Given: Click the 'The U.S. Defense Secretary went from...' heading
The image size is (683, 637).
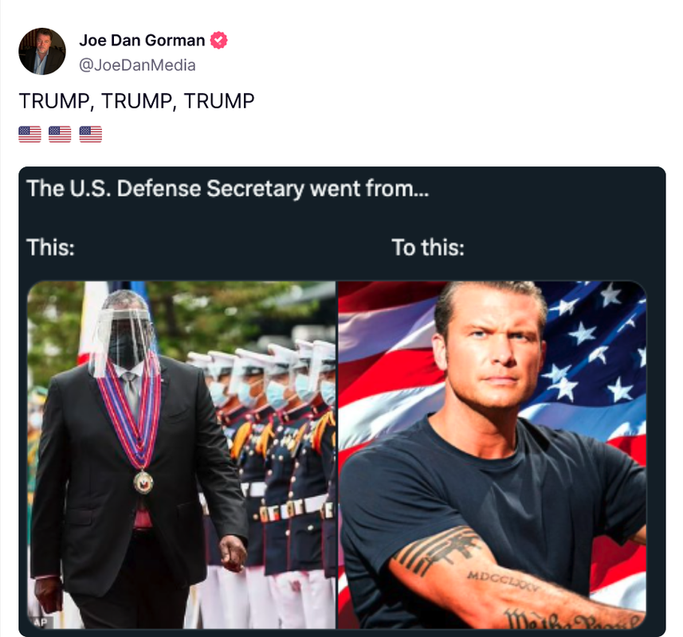Looking at the screenshot, I should [x=228, y=189].
